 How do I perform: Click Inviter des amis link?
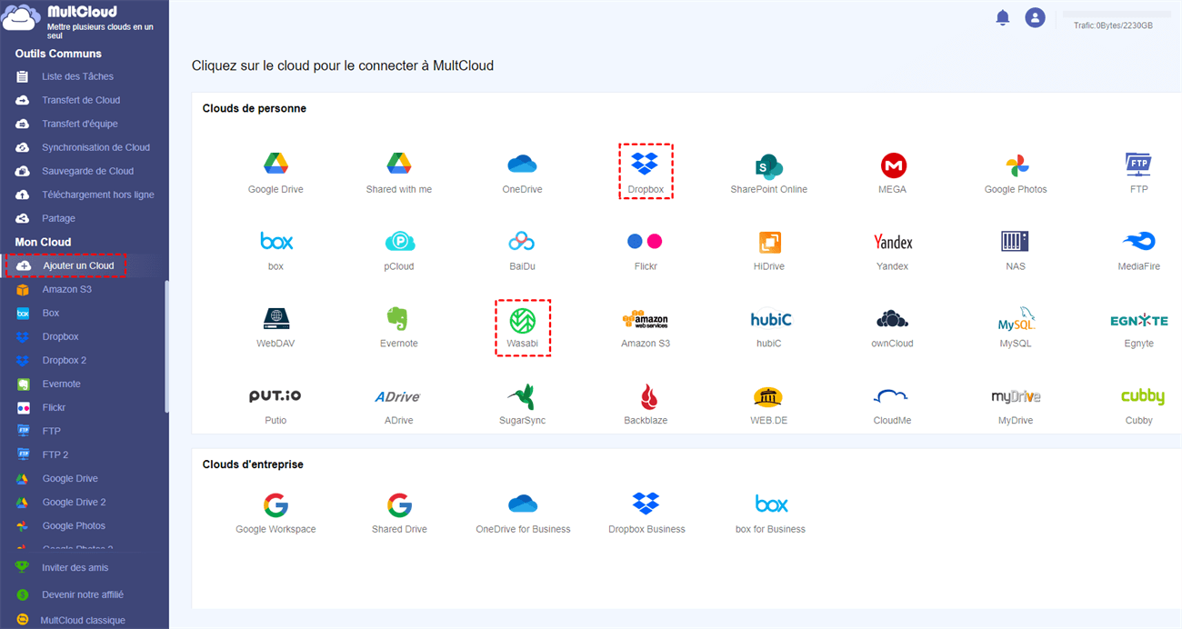point(75,567)
